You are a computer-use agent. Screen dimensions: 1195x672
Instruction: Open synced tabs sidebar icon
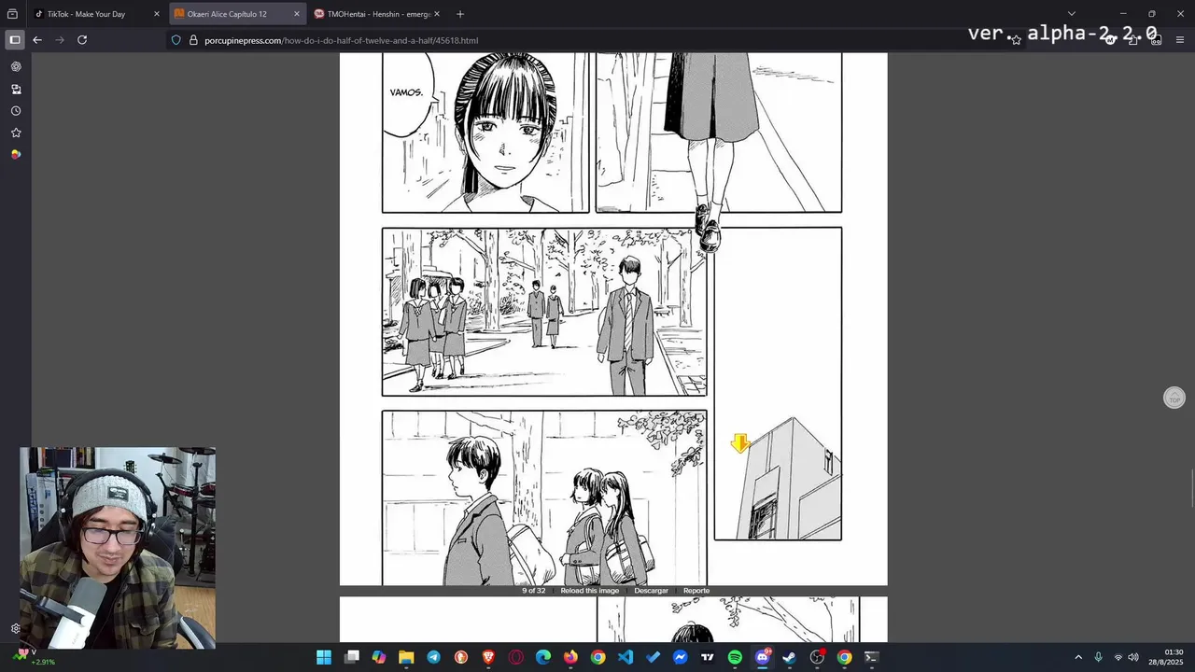tap(16, 90)
